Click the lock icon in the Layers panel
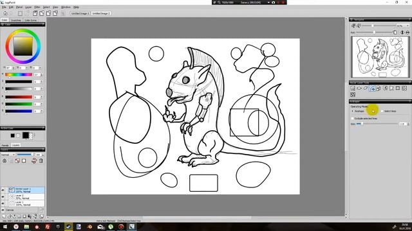 (5, 161)
